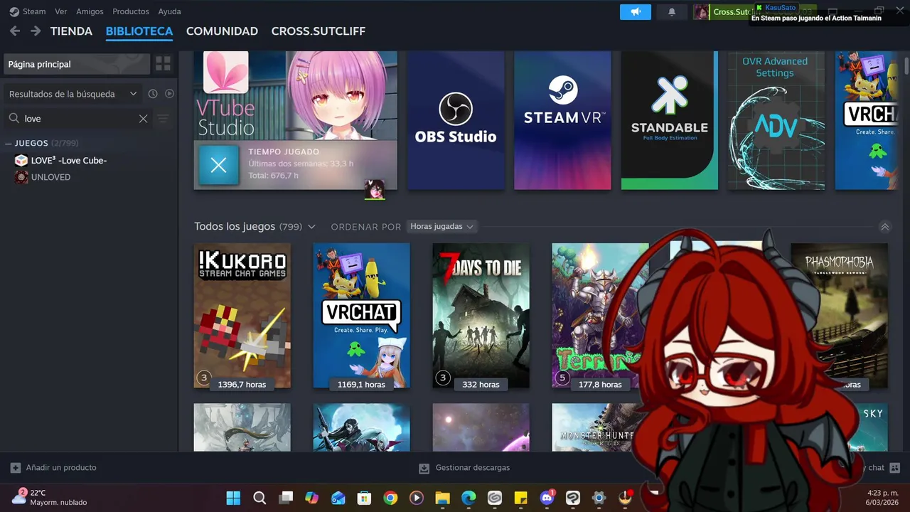Click the VTube Studio X icon

tap(219, 165)
